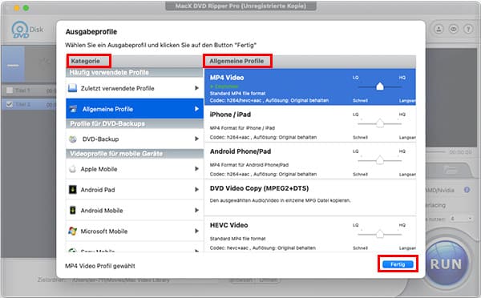Expand Microsoft Mobile arrow

click(x=196, y=231)
